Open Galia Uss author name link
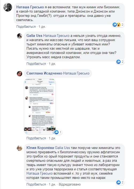The width and height of the screenshot is (134, 189). point(34,36)
